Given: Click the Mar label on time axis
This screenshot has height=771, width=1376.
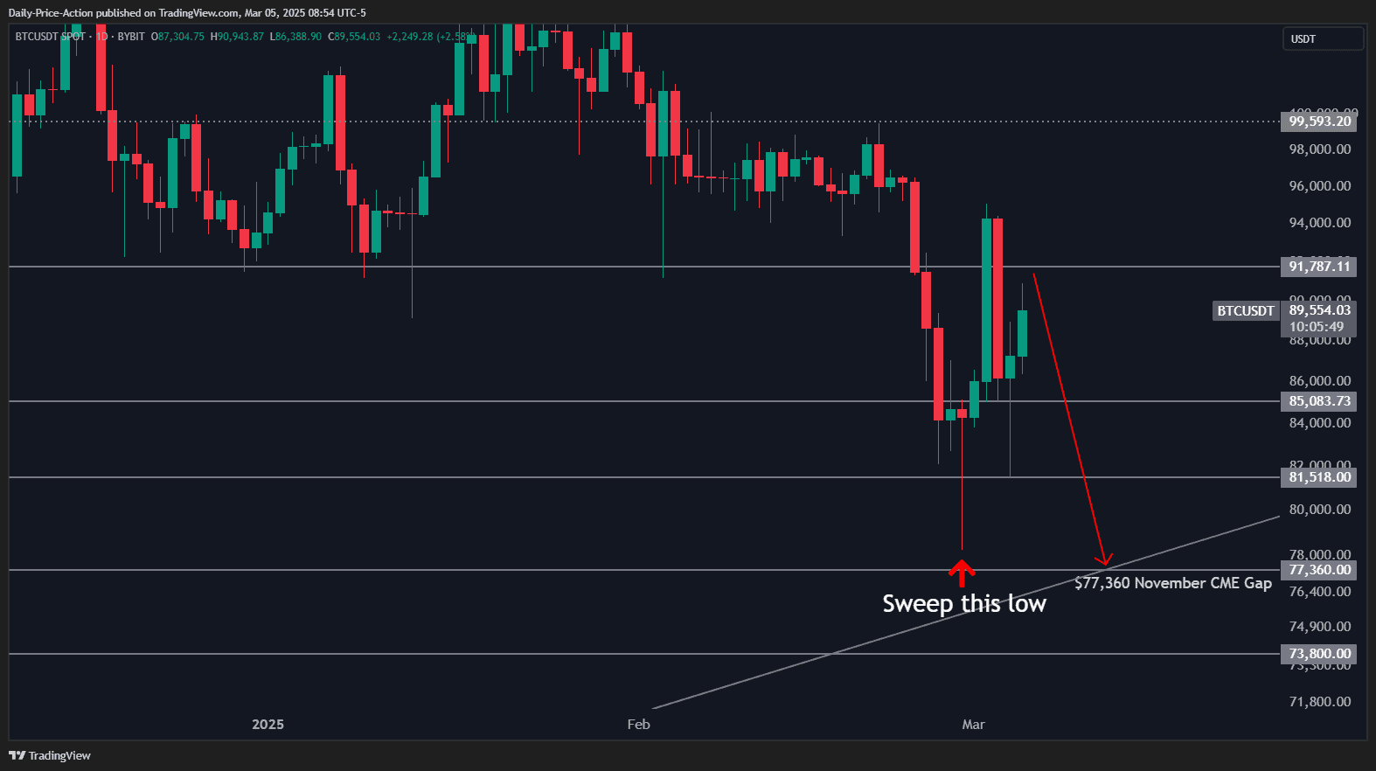Looking at the screenshot, I should tap(973, 724).
